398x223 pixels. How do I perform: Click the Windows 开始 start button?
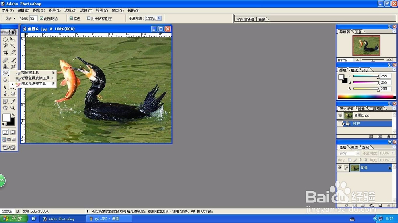(x=14, y=219)
